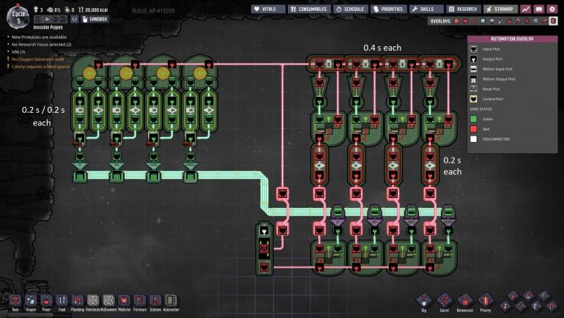Select the highlighted Automation overlay icon
Viewport: 564px width, 318px height.
click(554, 21)
